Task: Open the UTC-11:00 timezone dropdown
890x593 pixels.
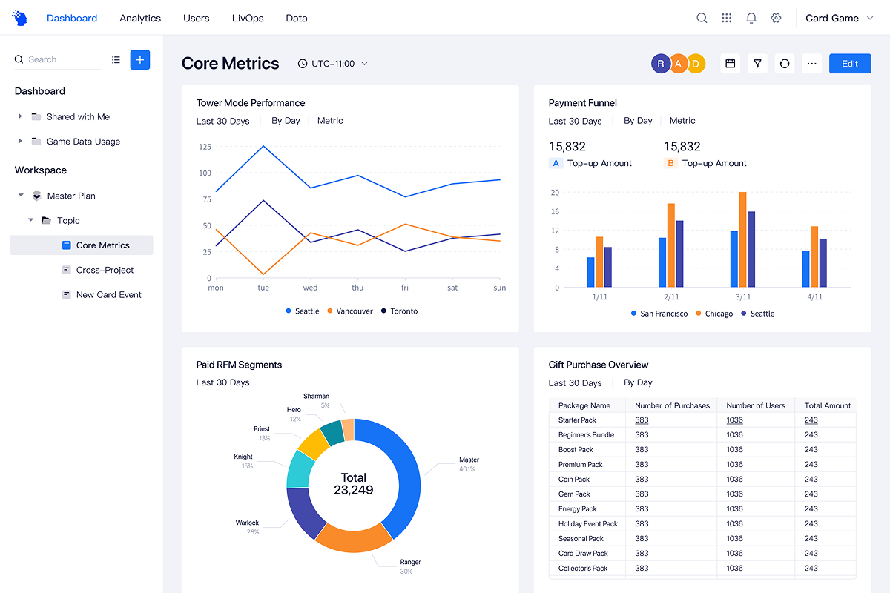Action: coord(332,64)
